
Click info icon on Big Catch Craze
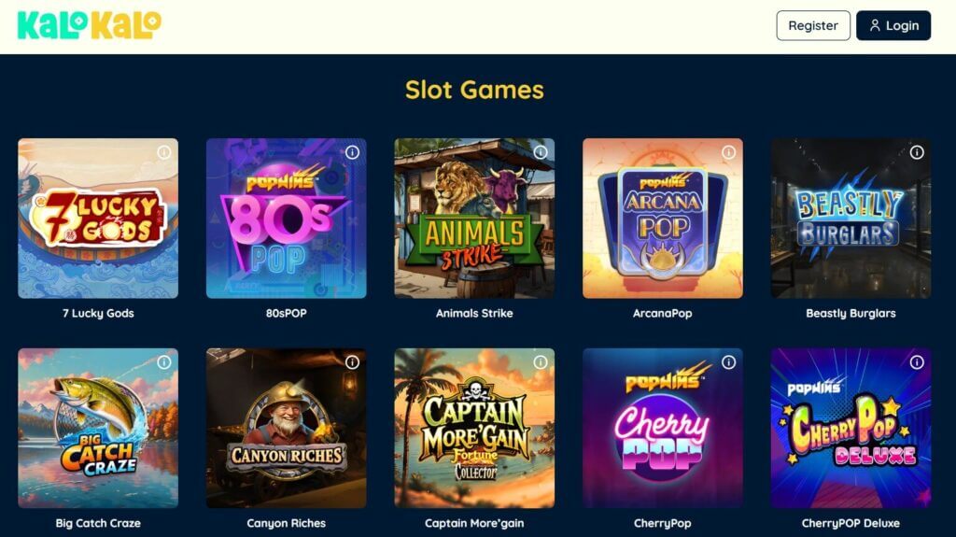pyautogui.click(x=164, y=362)
